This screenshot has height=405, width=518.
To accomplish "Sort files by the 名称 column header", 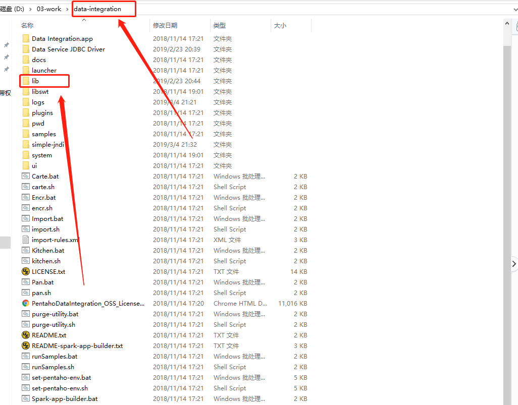I will [x=27, y=25].
